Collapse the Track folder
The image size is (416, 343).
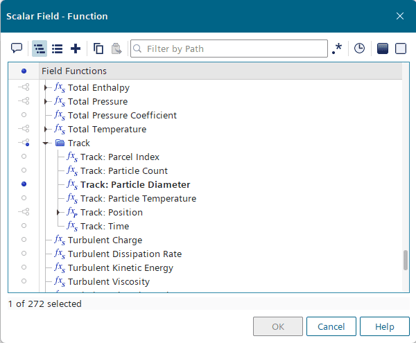click(46, 143)
